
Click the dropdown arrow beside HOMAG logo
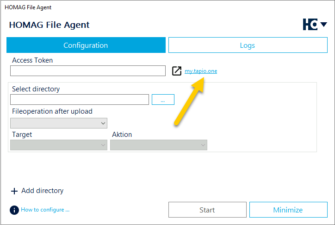tap(324, 25)
